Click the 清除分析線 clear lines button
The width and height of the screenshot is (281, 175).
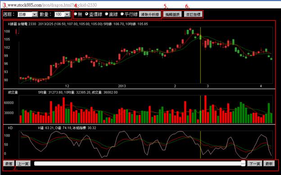150,14
